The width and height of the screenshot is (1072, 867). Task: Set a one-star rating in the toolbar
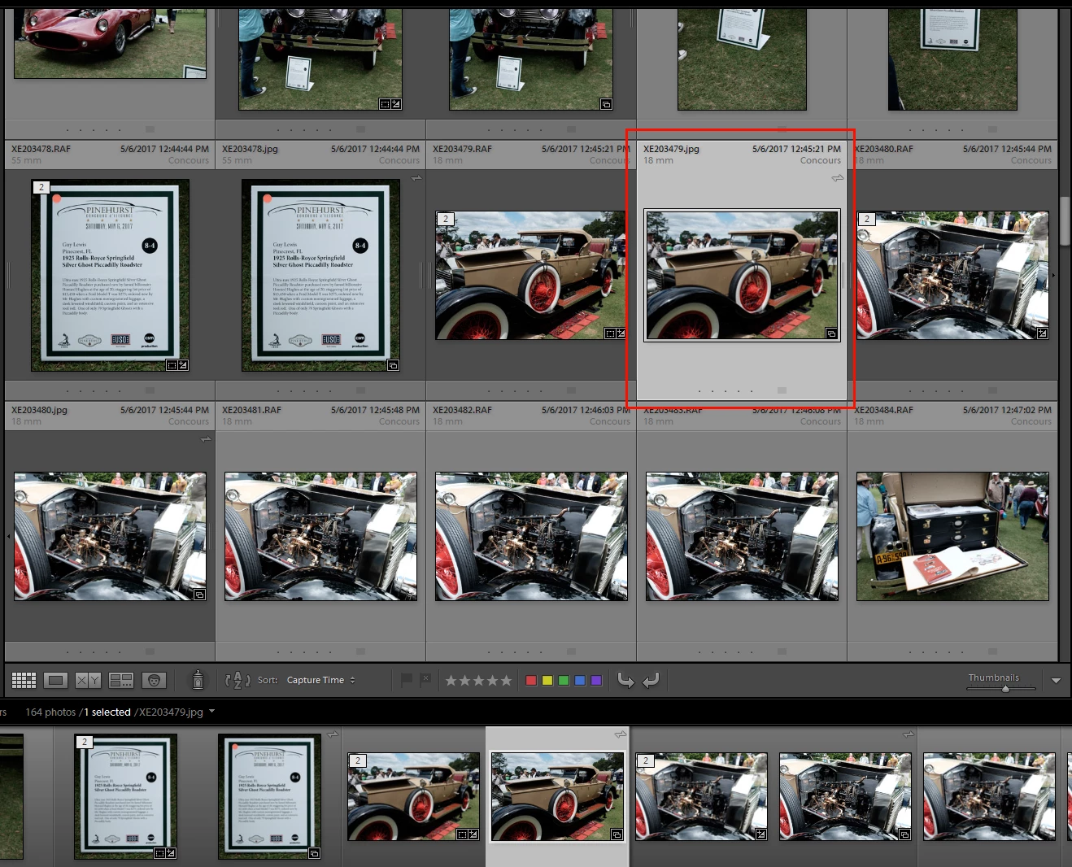coord(451,681)
